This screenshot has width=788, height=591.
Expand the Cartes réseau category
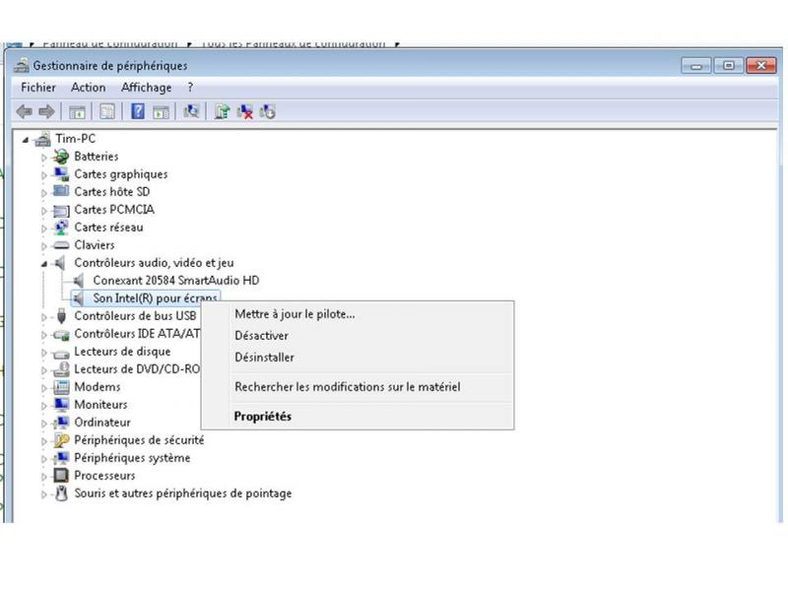coord(44,228)
